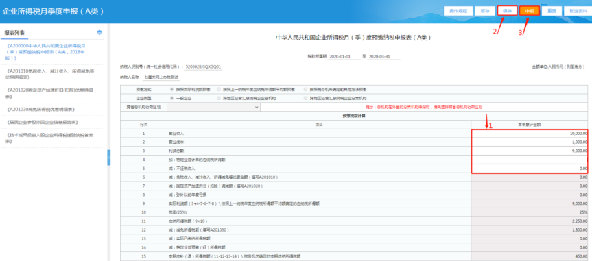The image size is (592, 261).
Task: Click the tax period start date field
Action: pos(340,57)
